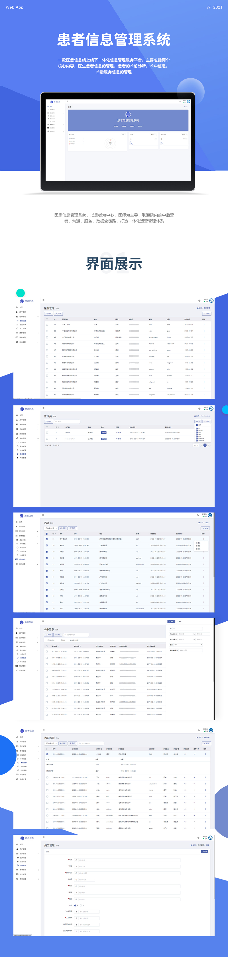The width and height of the screenshot is (228, 957).
Task: Toggle the hamburger menu on 医院管理 page
Action: pyautogui.click(x=43, y=300)
